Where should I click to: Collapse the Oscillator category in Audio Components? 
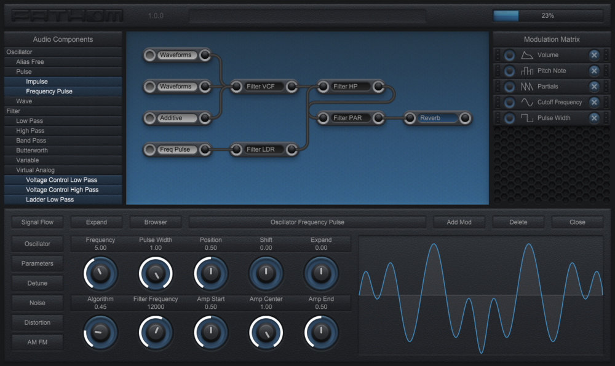pyautogui.click(x=63, y=52)
